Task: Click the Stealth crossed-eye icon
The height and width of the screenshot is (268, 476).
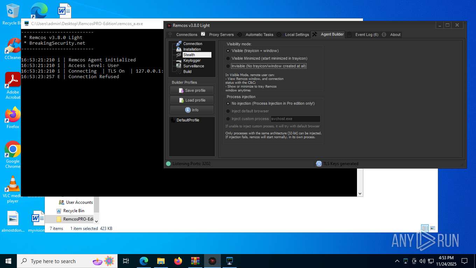Action: (x=178, y=55)
